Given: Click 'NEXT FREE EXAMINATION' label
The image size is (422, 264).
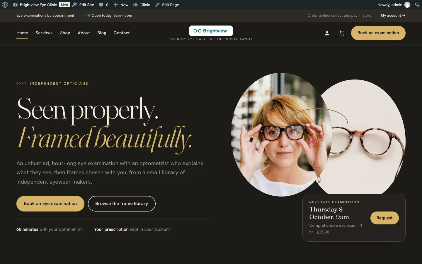Looking at the screenshot, I should (334, 202).
